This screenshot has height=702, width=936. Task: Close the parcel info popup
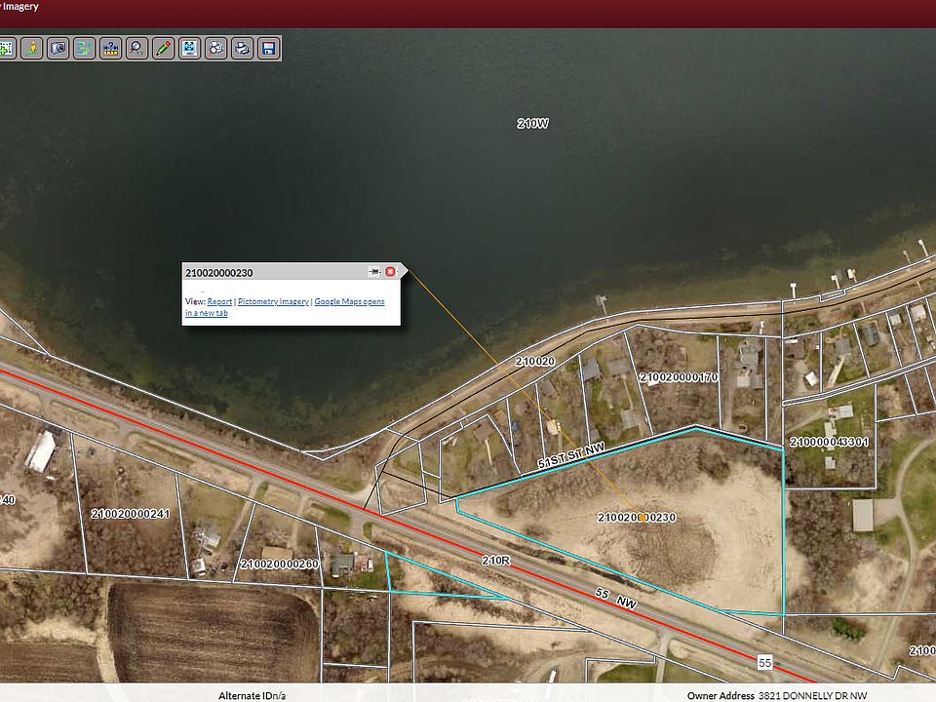tap(390, 272)
